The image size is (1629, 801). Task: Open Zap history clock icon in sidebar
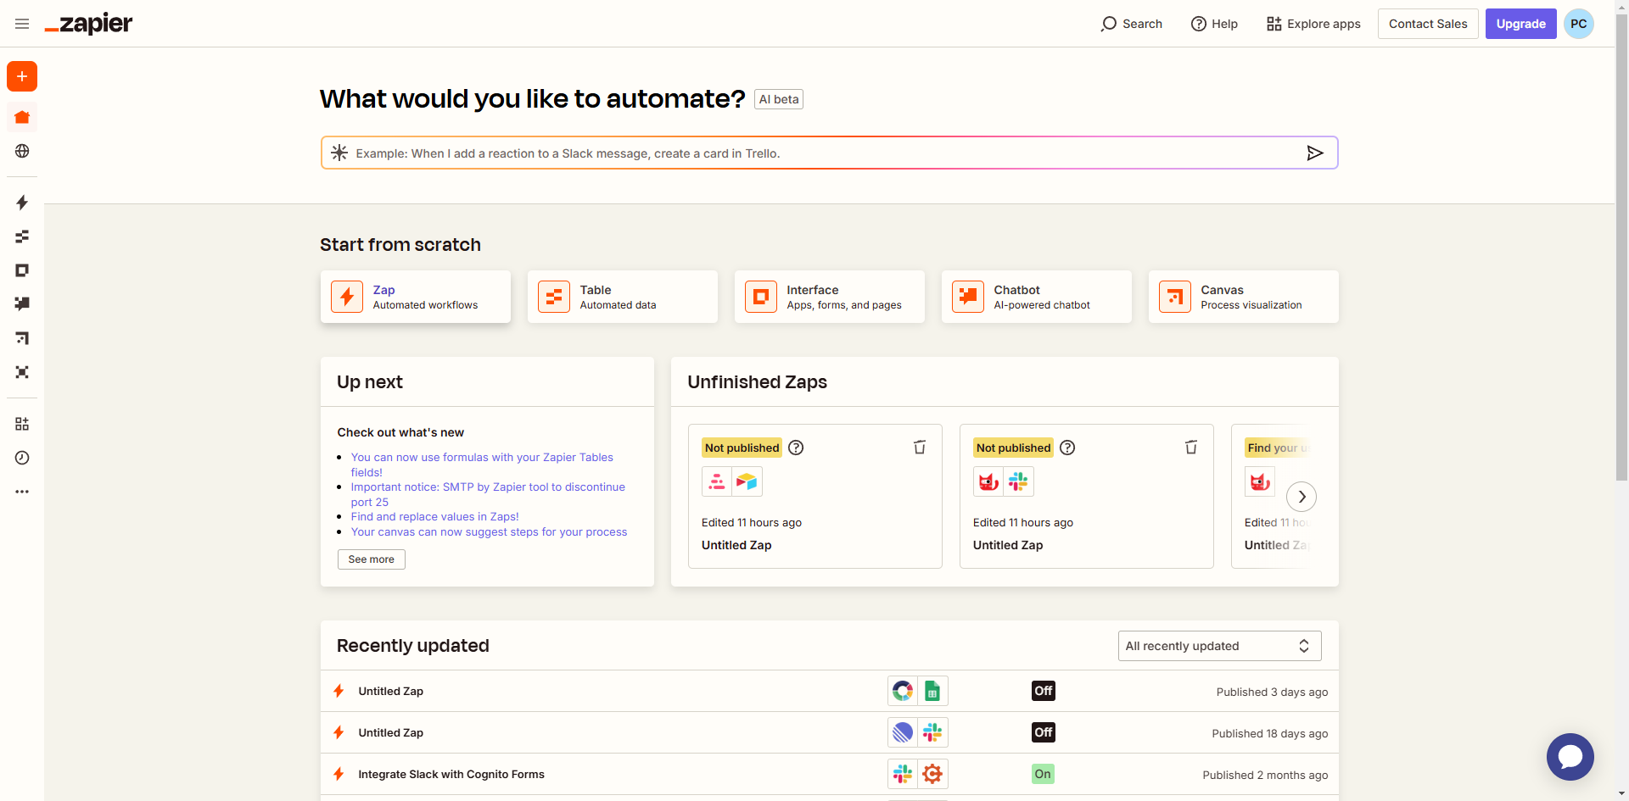coord(22,458)
